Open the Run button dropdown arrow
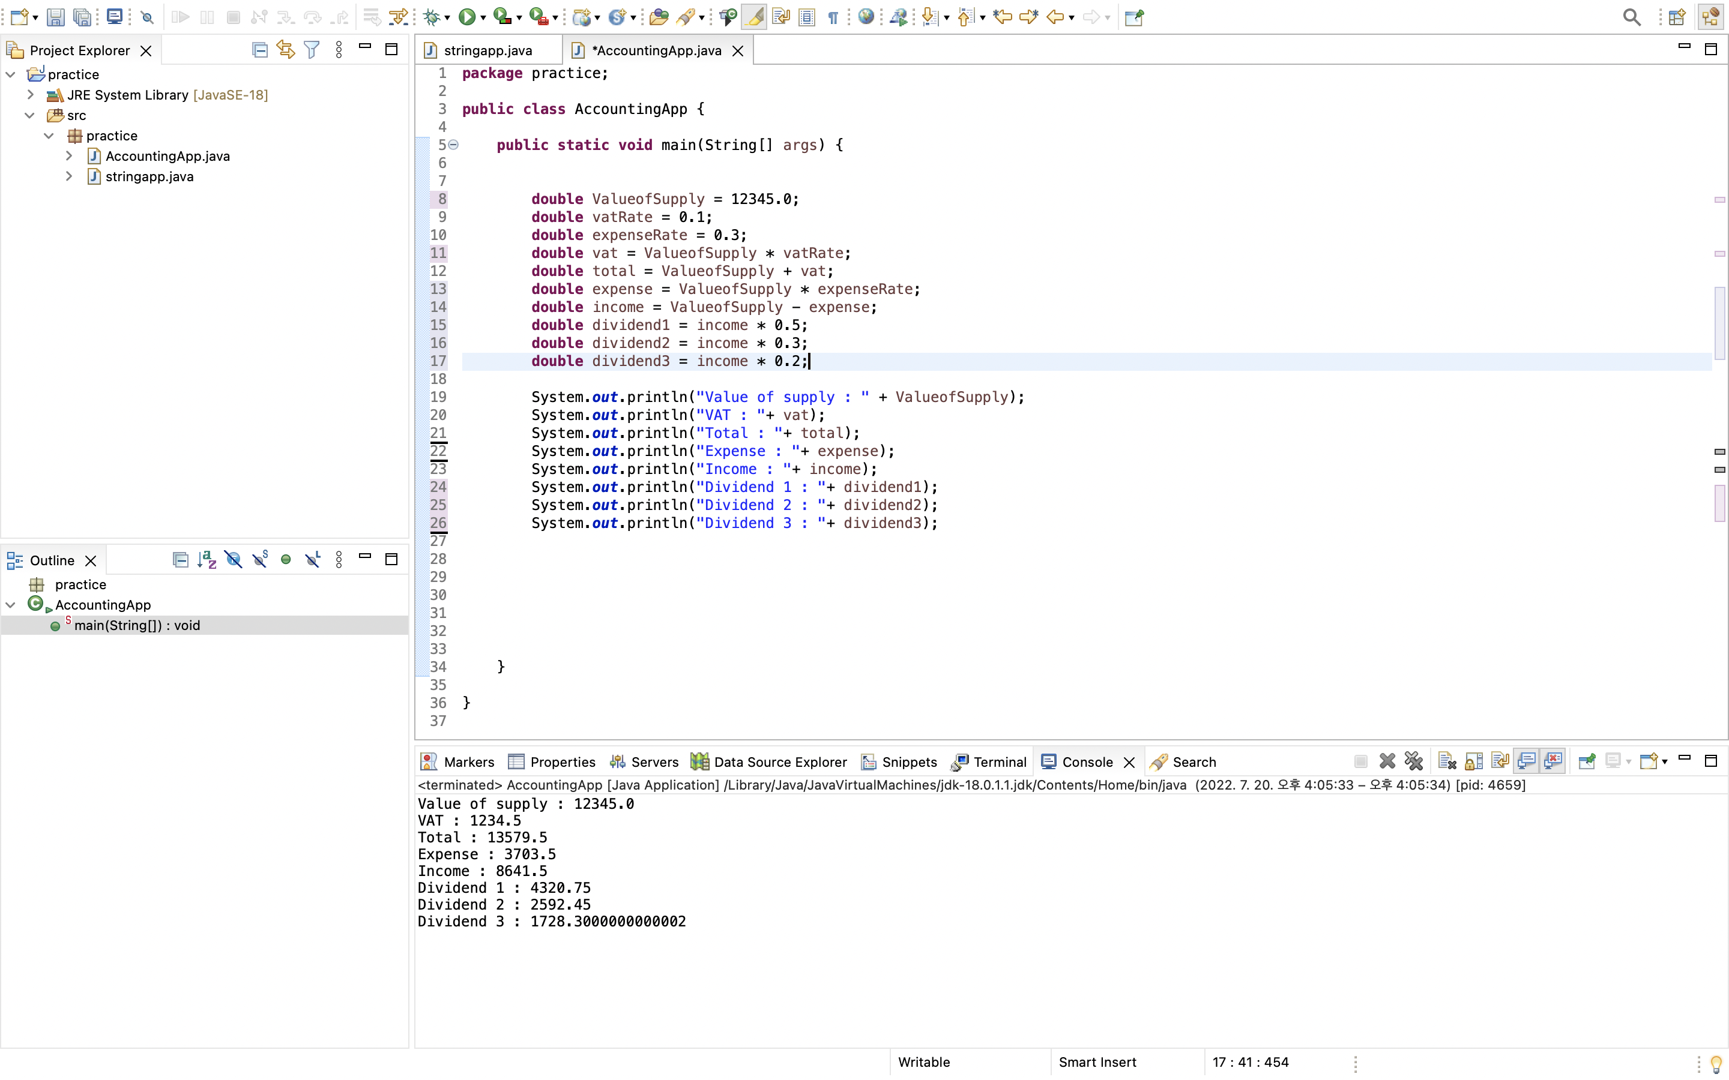 point(484,18)
